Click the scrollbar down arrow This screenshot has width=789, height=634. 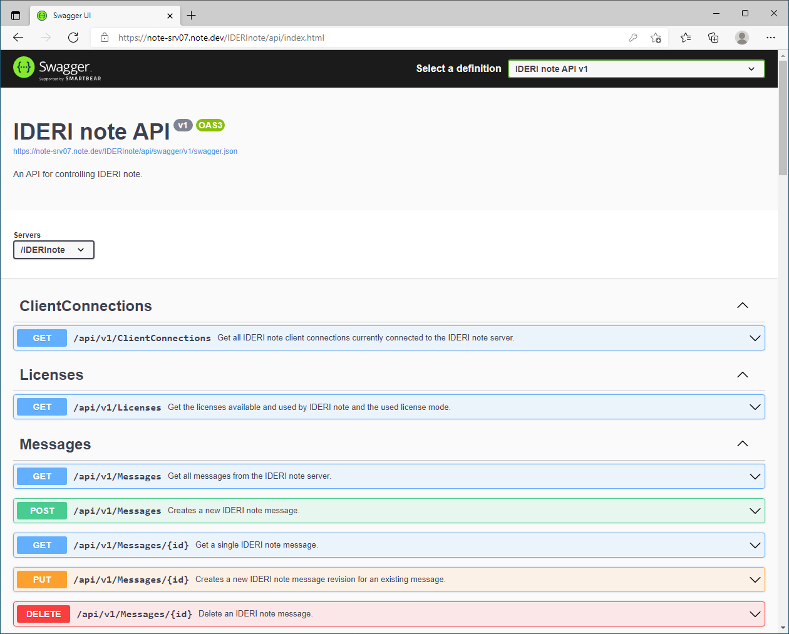coord(783,628)
